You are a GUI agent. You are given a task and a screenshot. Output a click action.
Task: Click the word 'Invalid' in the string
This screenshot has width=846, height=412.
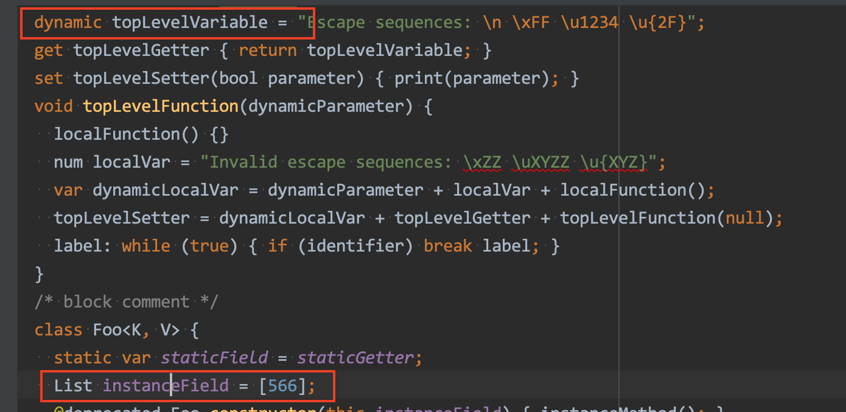(x=243, y=162)
